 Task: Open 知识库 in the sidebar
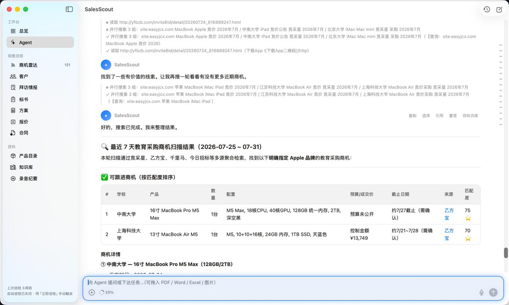(x=40, y=167)
